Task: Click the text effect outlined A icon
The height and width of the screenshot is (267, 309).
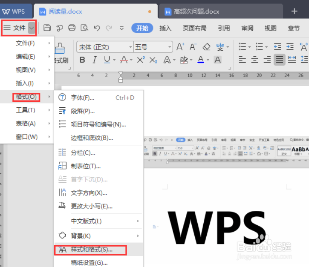Action: coord(167,60)
